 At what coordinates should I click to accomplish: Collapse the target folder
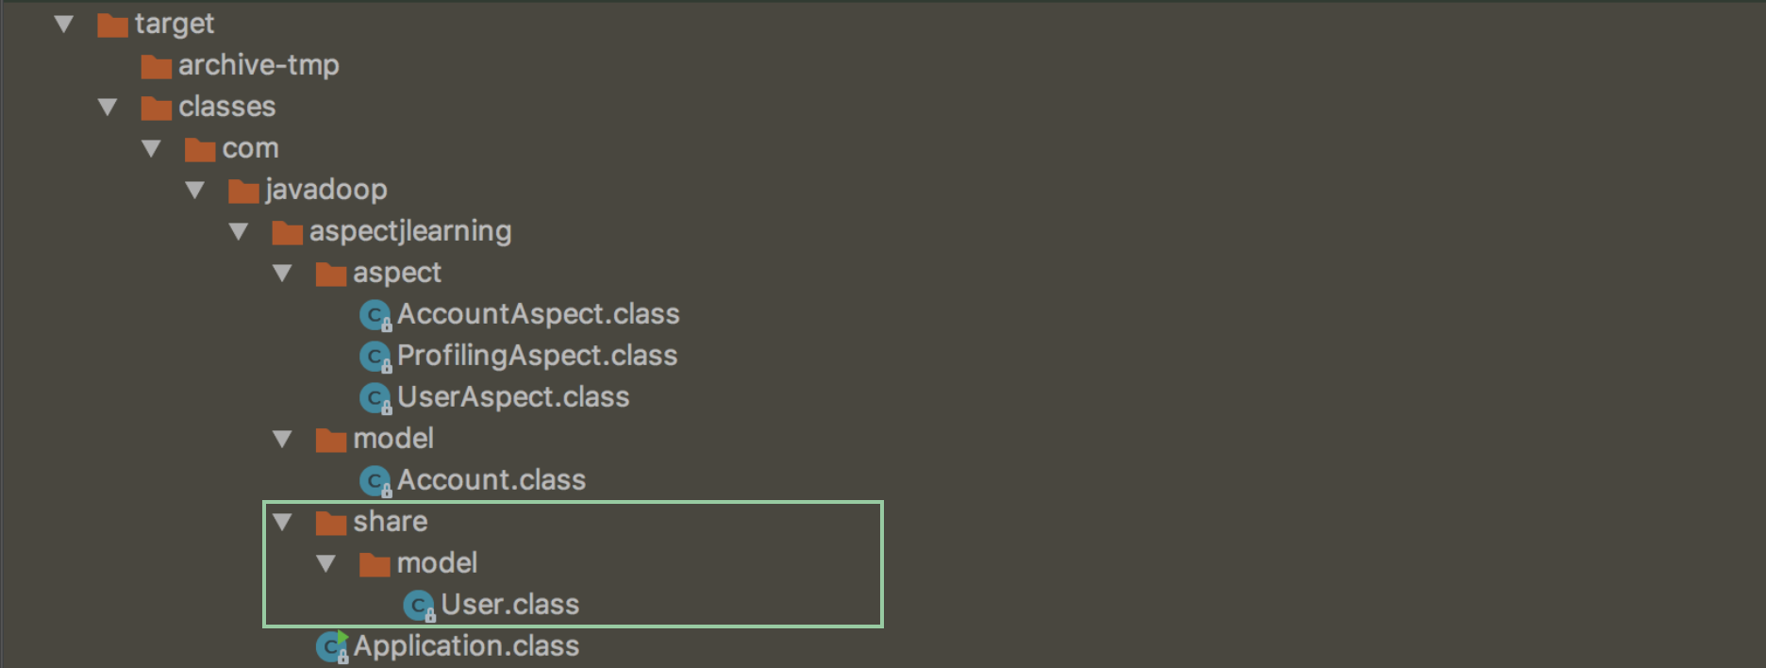coord(64,24)
